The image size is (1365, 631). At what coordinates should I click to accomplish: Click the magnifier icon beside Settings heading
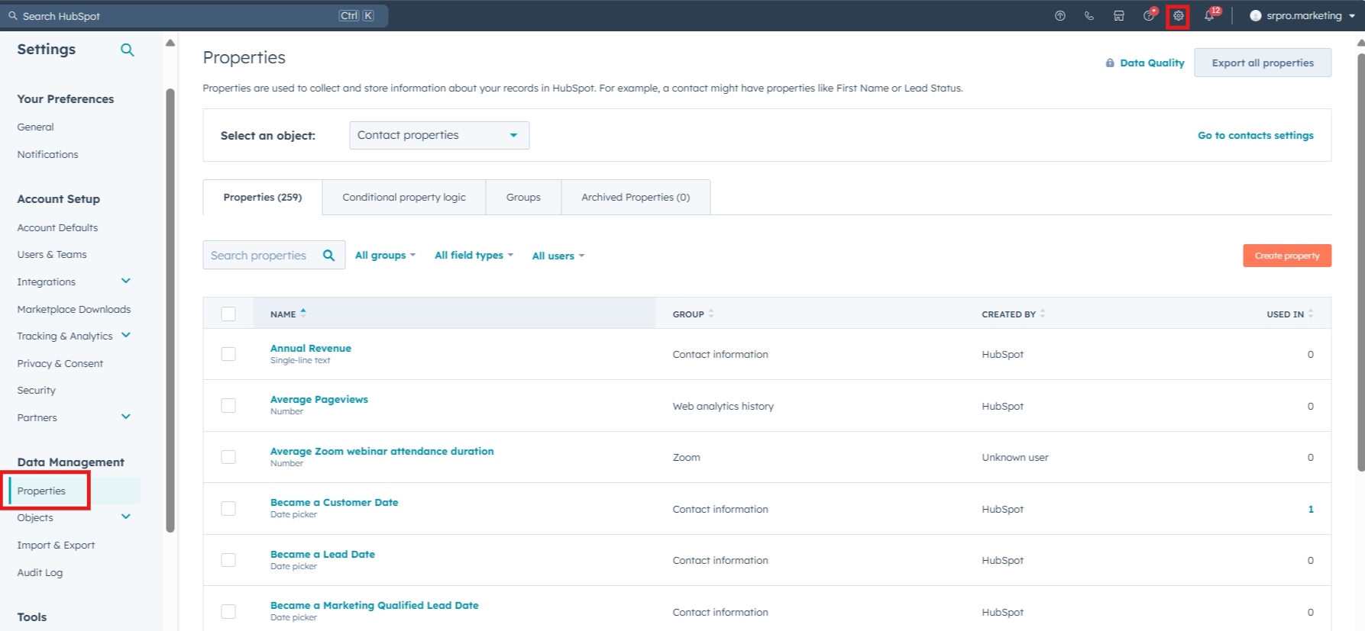pos(128,50)
